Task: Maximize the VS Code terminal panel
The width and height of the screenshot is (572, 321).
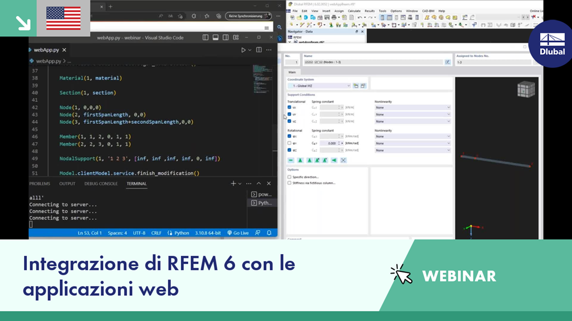Action: point(259,183)
